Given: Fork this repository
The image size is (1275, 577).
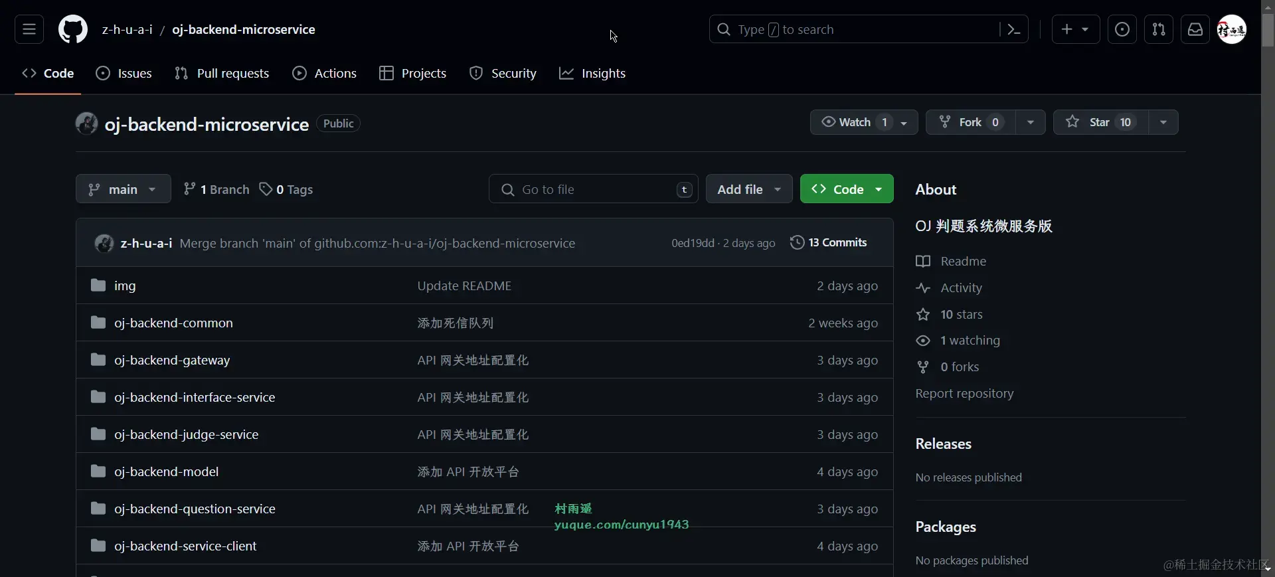Looking at the screenshot, I should pyautogui.click(x=971, y=122).
